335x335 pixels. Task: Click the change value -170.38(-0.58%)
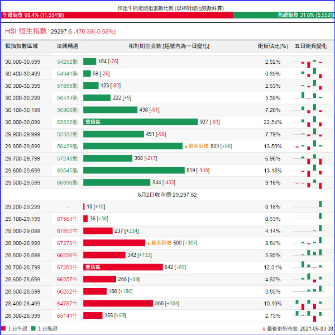[x=95, y=31]
